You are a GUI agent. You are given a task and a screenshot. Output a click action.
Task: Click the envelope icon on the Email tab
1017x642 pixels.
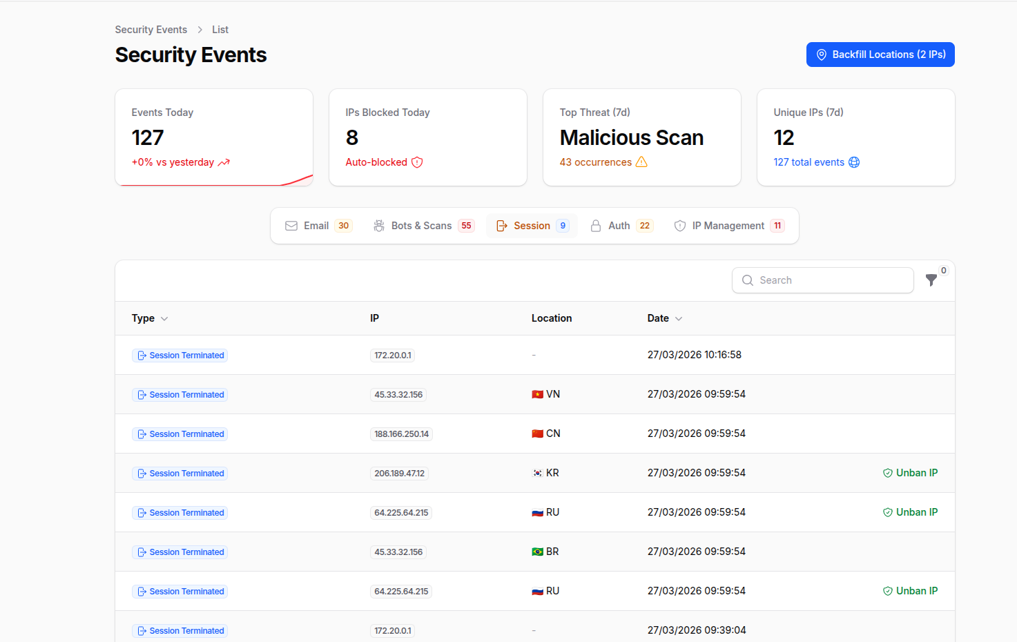pyautogui.click(x=291, y=225)
